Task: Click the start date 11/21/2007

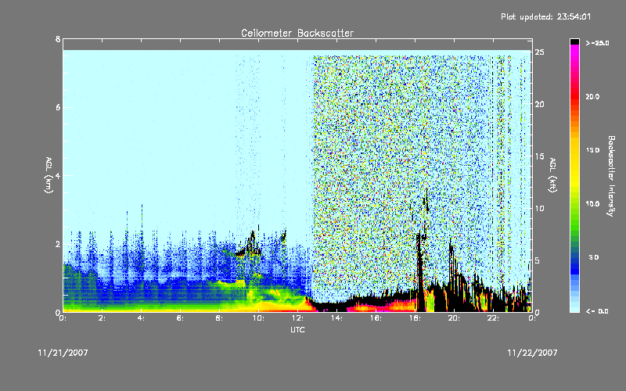Action: 63,353
